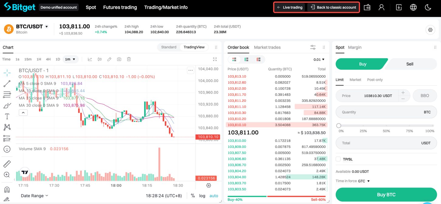The width and height of the screenshot is (441, 204).
Task: Open the 1m timeframe dropdown
Action: (70, 59)
